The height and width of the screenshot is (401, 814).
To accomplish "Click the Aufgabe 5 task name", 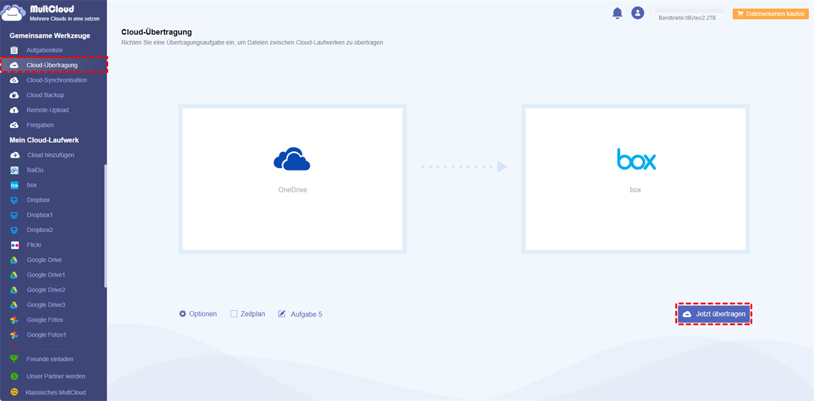I will (306, 314).
